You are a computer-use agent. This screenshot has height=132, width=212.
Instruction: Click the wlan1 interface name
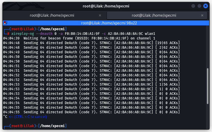click(150, 34)
